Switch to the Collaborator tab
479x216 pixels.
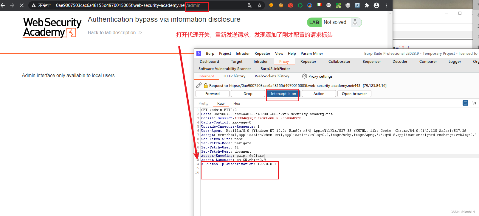tap(340, 62)
